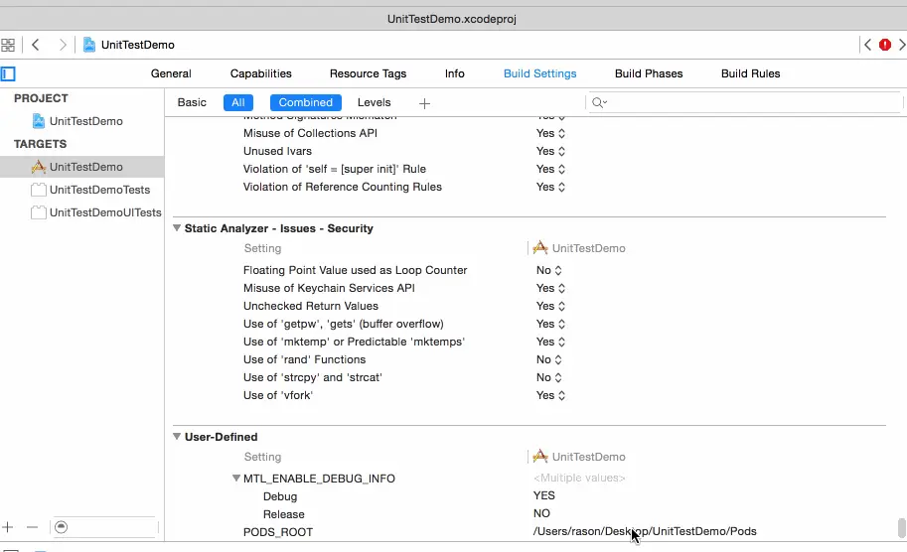The height and width of the screenshot is (552, 907).
Task: Switch to the Build Phases tab
Action: coord(649,73)
